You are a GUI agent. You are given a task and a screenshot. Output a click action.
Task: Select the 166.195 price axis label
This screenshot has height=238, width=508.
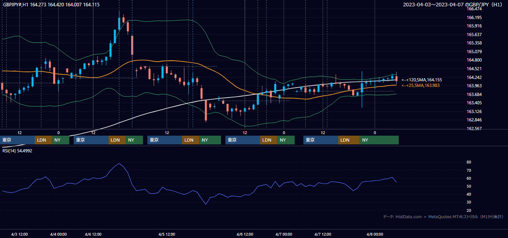click(474, 17)
